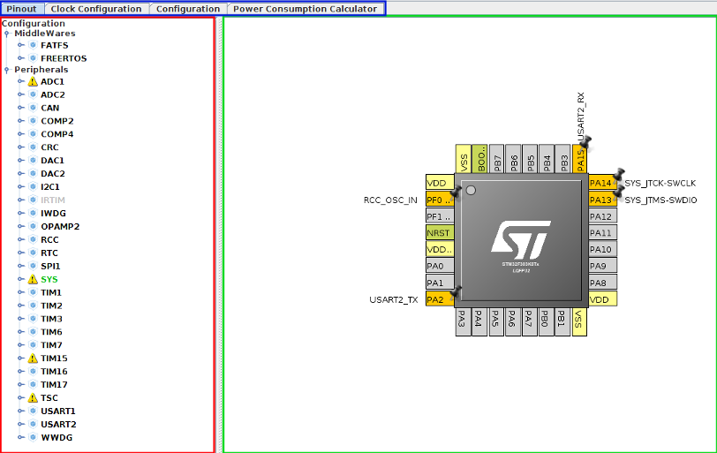Click the TSC warning triangle icon
This screenshot has height=453, width=717.
tap(33, 398)
